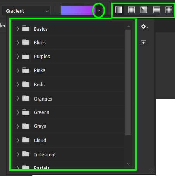Select the Greens gradient group
The width and height of the screenshot is (175, 176).
(69, 112)
